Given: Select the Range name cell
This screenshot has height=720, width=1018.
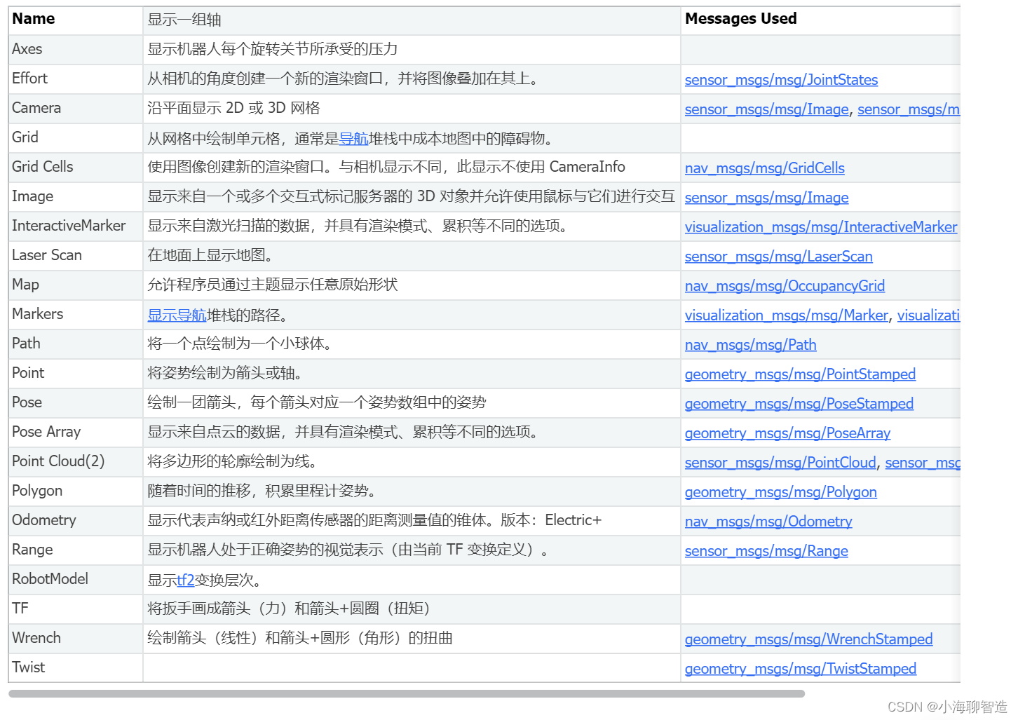Looking at the screenshot, I should 76,550.
